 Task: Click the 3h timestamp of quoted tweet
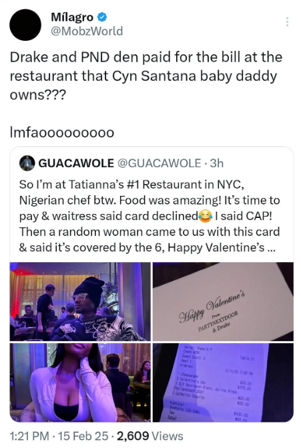coord(216,163)
